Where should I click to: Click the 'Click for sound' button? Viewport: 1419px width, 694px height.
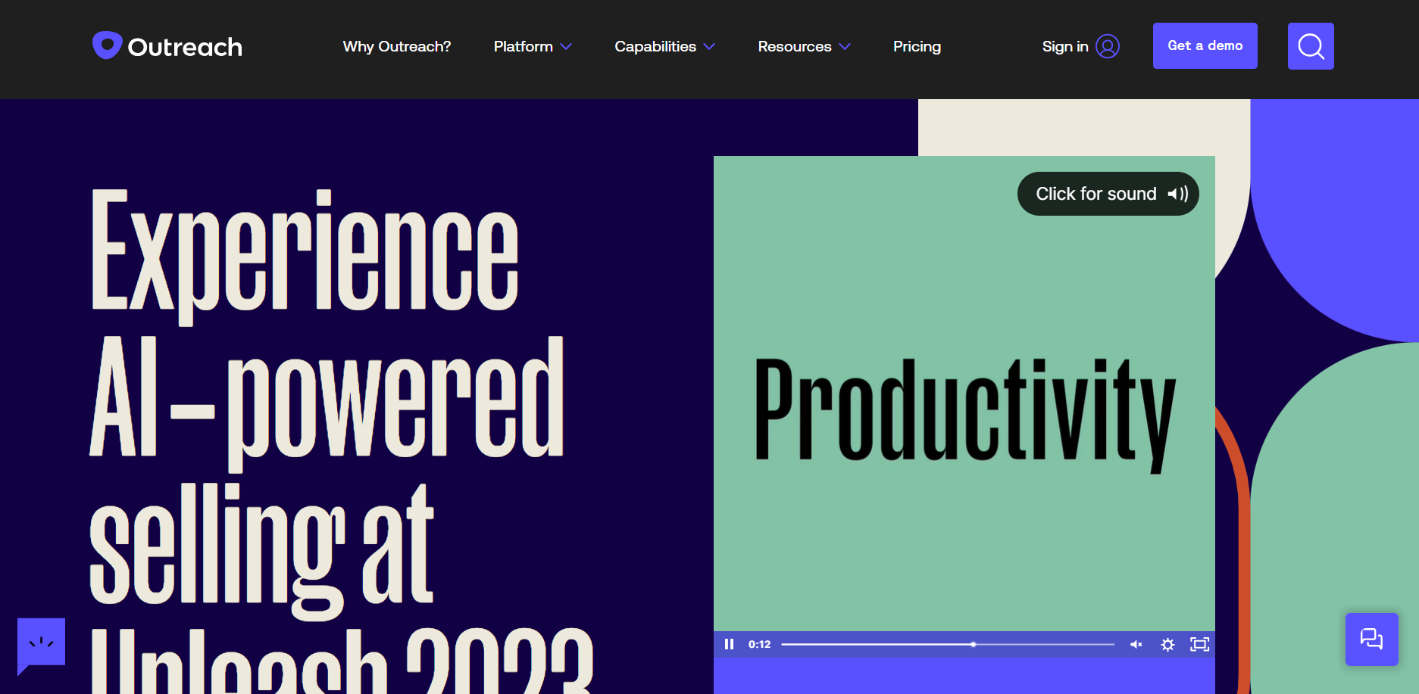(x=1108, y=194)
